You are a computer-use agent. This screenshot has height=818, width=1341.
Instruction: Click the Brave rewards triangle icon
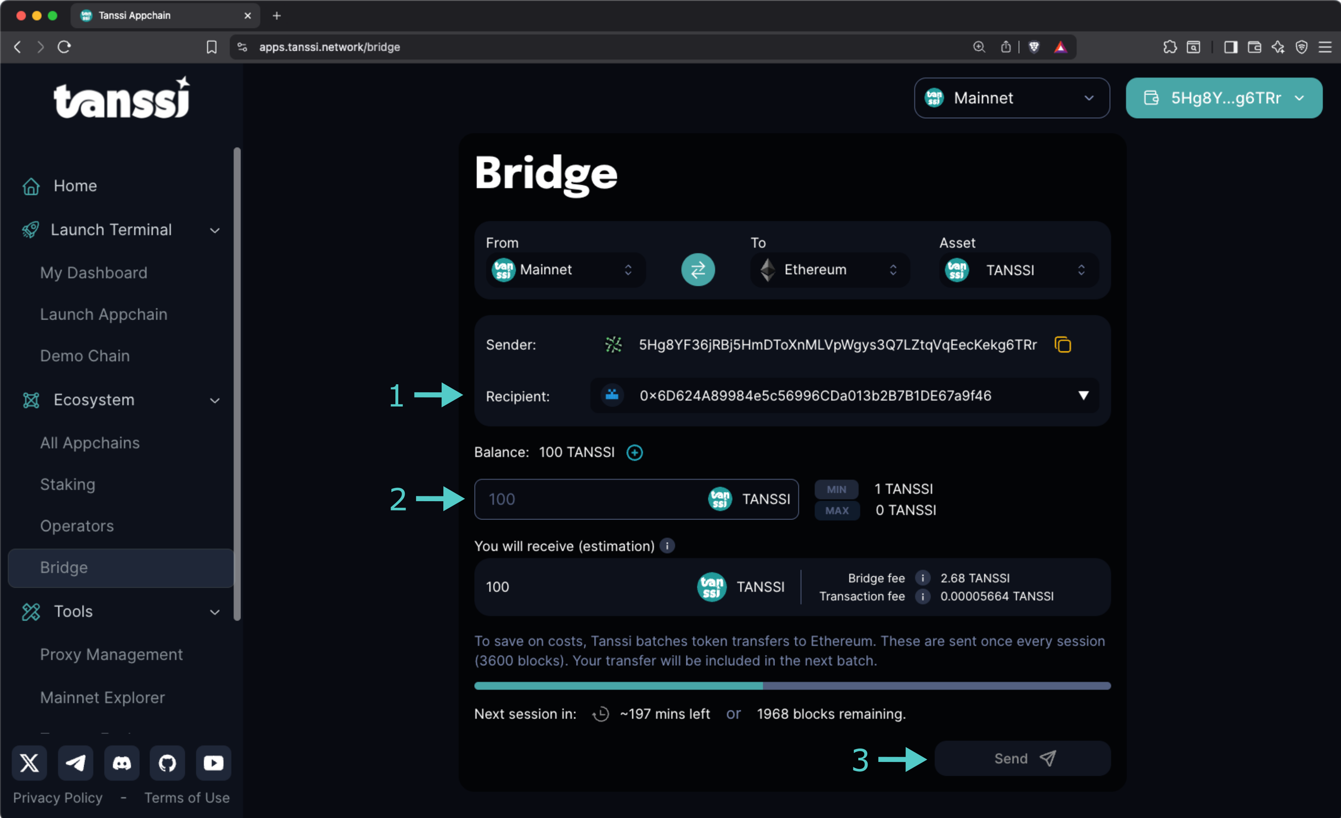pos(1060,47)
